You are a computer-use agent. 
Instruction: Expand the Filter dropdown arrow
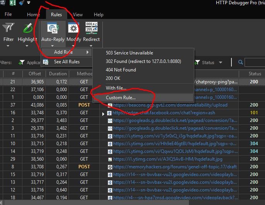point(8,46)
